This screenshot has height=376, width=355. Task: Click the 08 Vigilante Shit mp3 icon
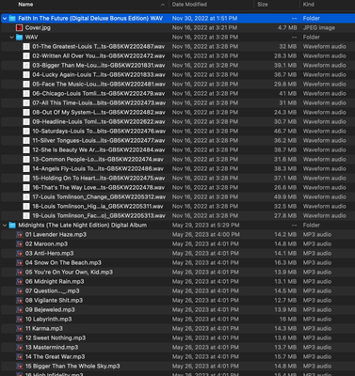pos(20,301)
